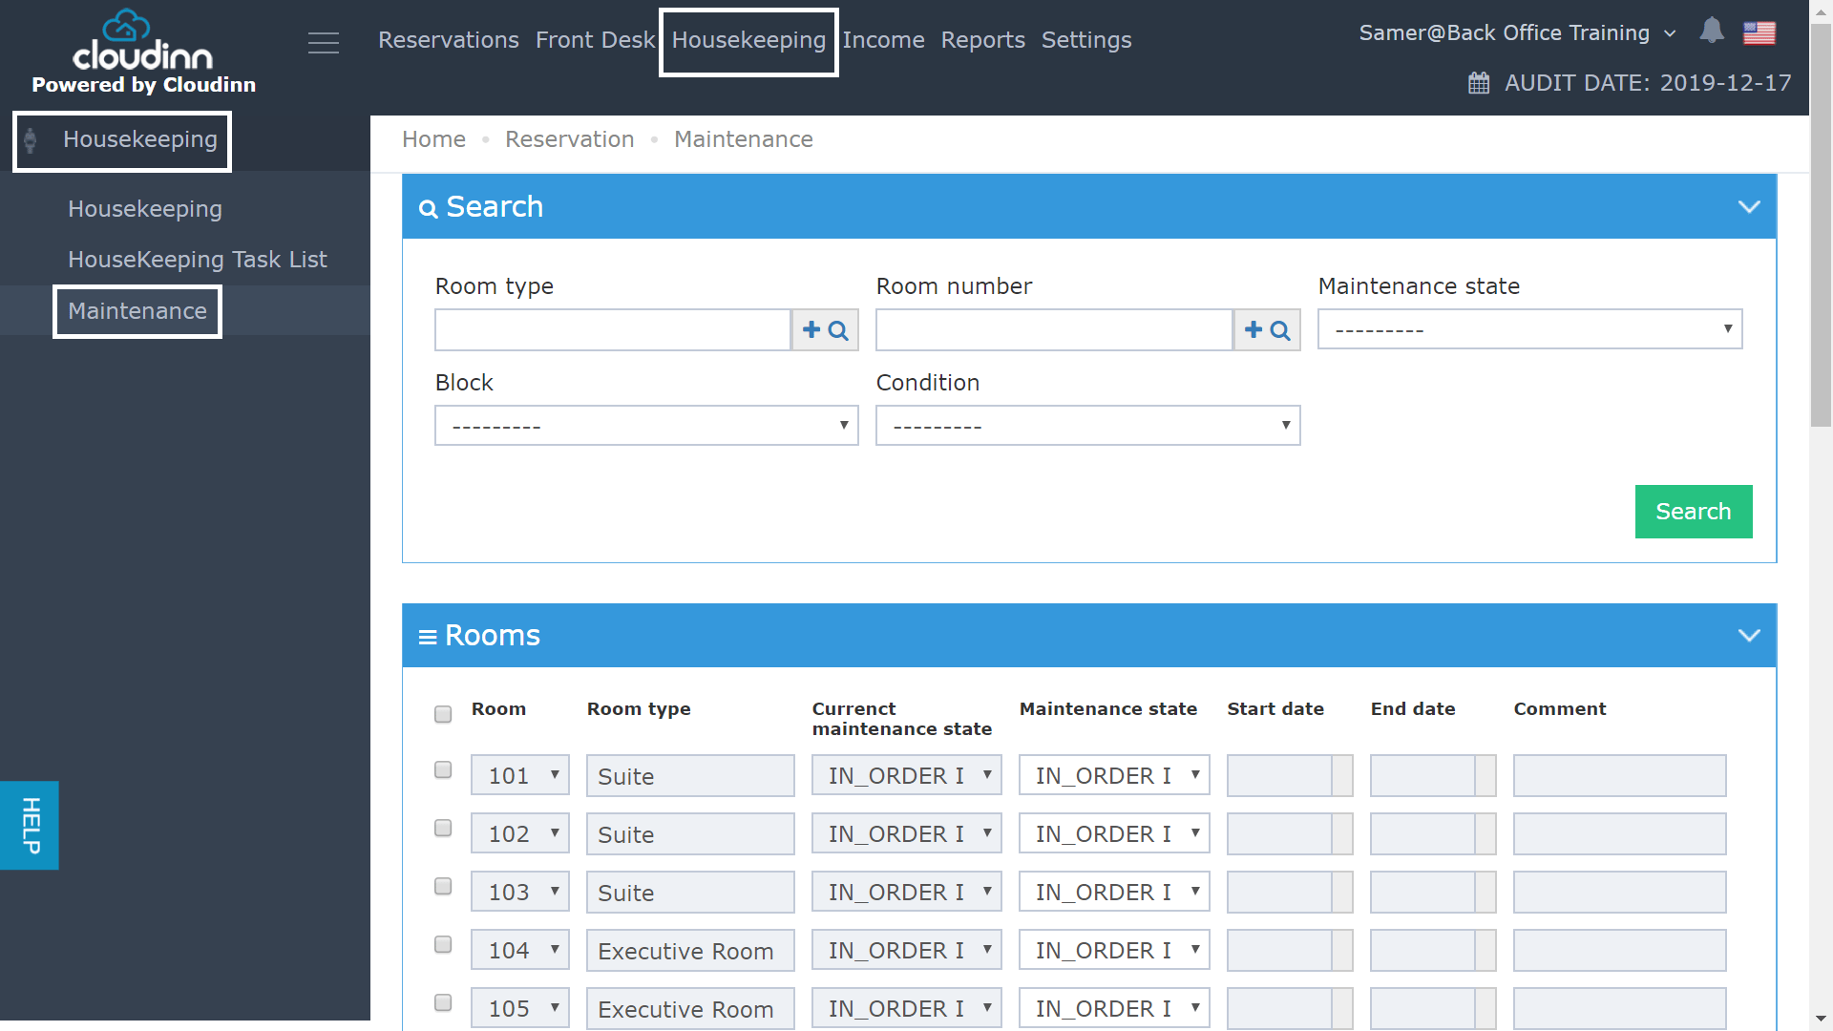Click Comment field for room 104
This screenshot has height=1031, width=1833.
(x=1620, y=950)
